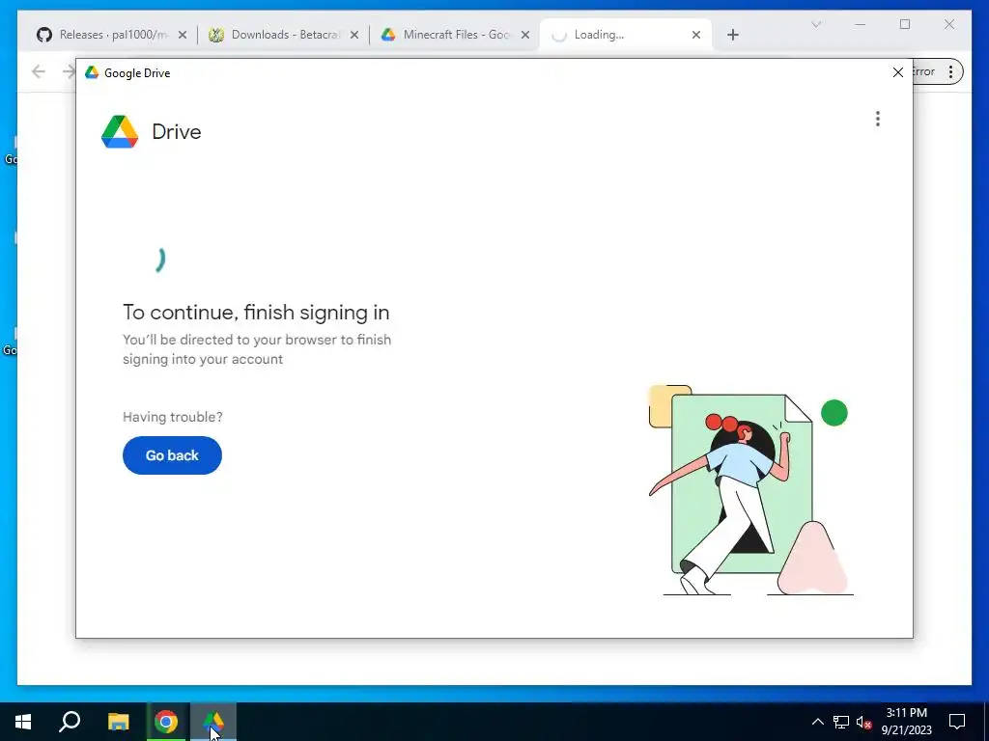Open a new Chrome tab
Screen dimensions: 989x741
[x=732, y=35]
